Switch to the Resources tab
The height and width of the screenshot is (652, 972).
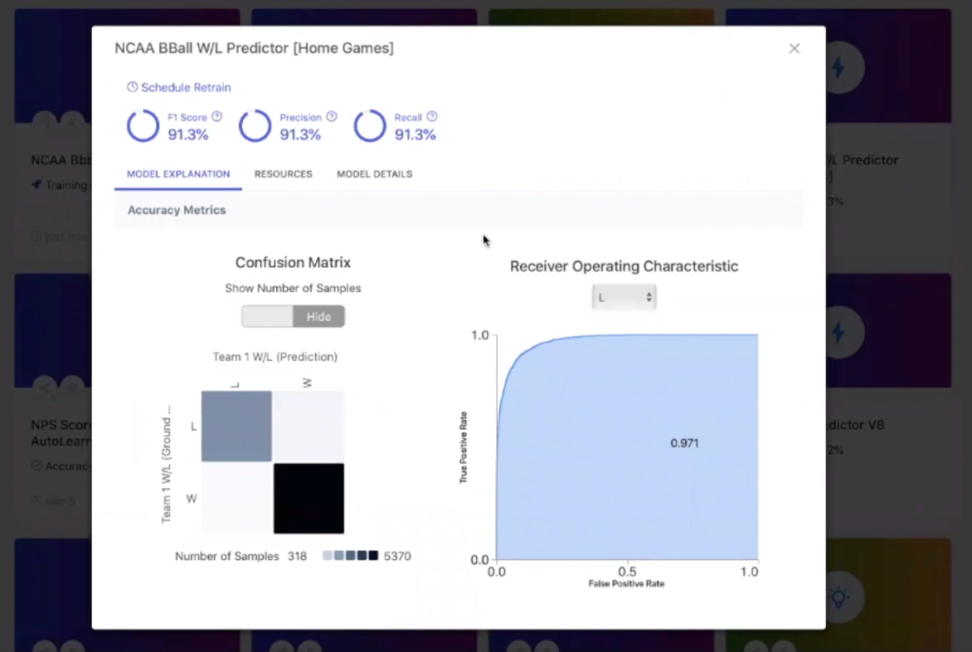click(283, 174)
